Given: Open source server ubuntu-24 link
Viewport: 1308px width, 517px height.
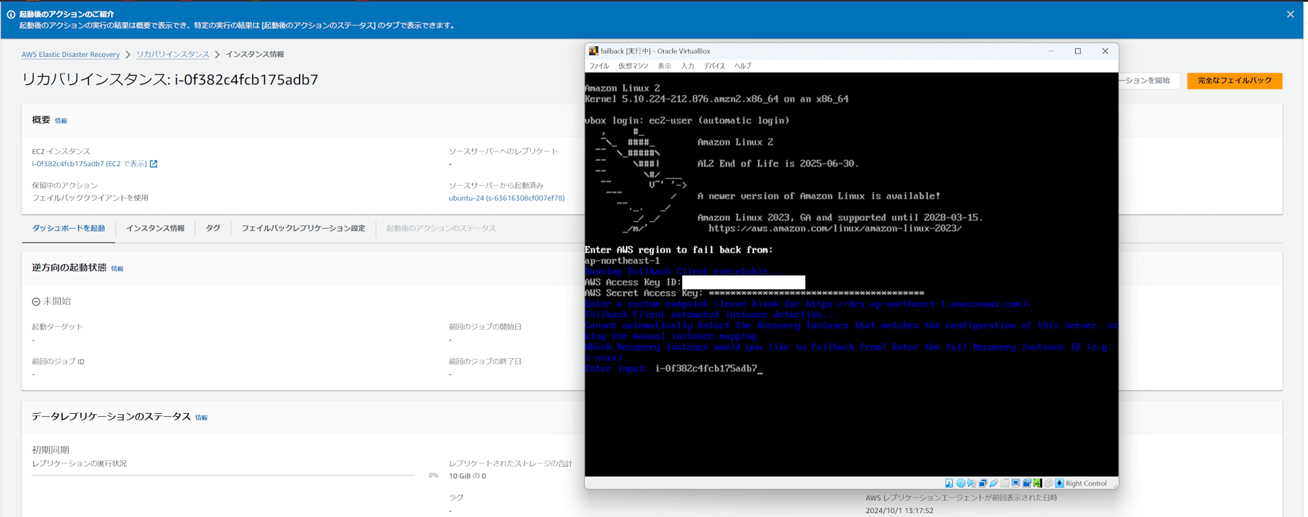Looking at the screenshot, I should [x=507, y=198].
